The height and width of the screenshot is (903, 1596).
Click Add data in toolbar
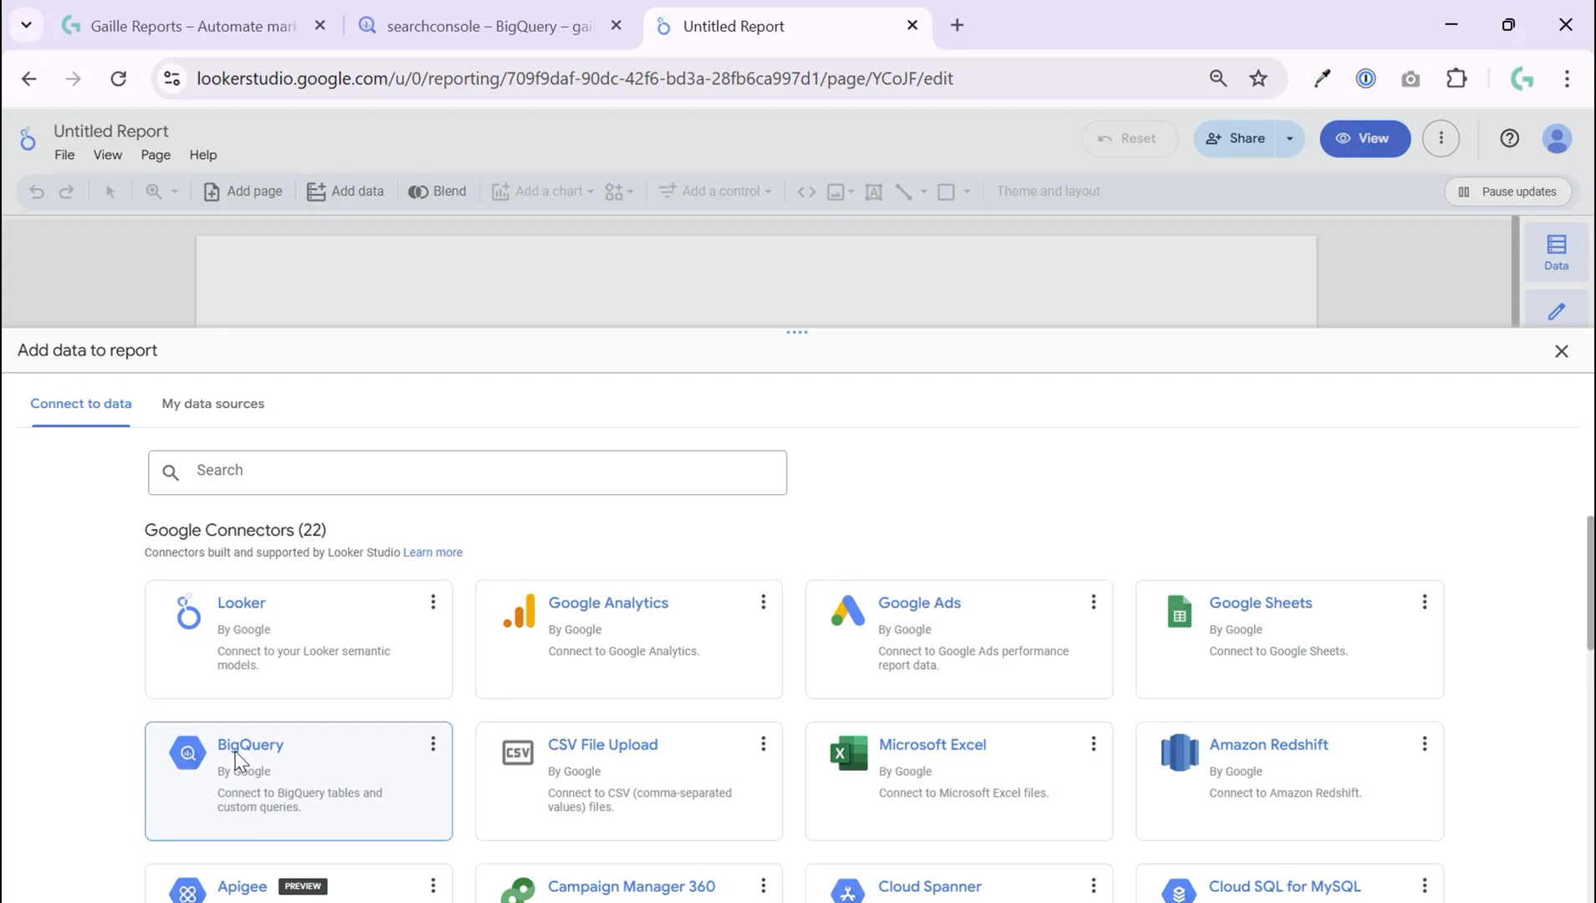pyautogui.click(x=345, y=191)
